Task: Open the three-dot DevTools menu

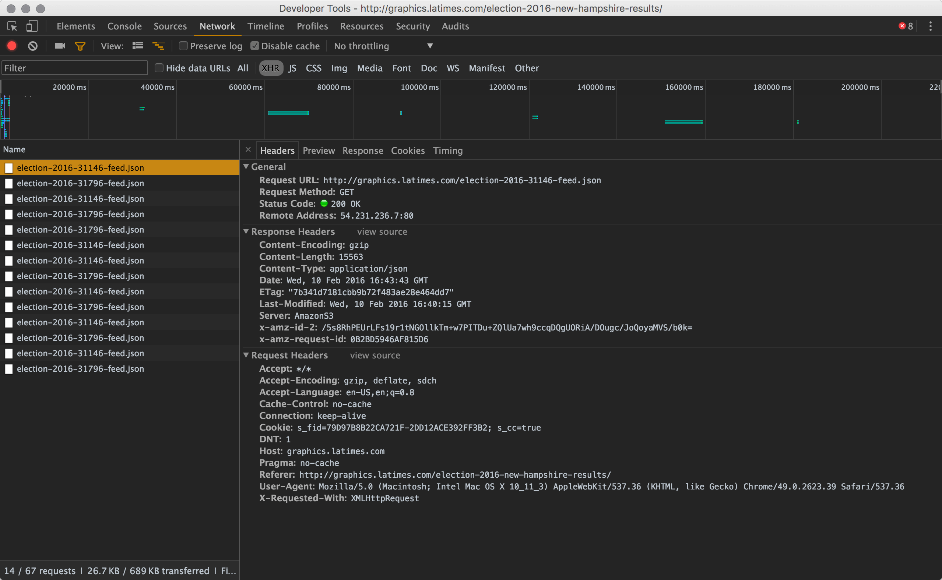Action: coord(930,26)
